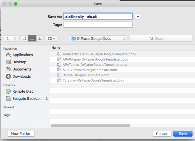Click the Tags input field

(98, 25)
